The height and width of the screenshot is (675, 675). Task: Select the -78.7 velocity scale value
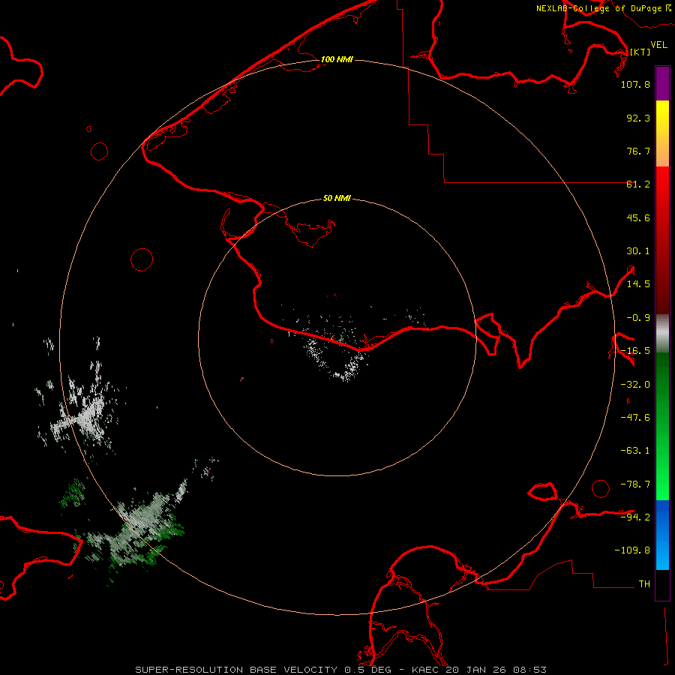[x=635, y=484]
